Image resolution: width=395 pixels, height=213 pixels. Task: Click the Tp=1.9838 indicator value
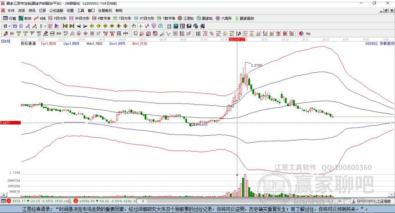coord(48,43)
